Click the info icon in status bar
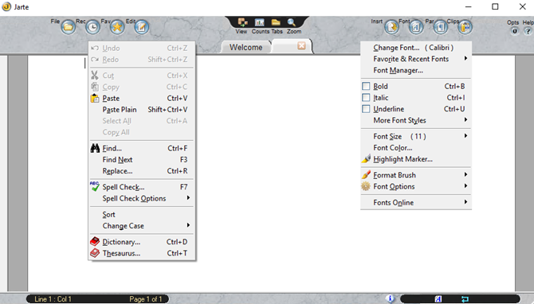The image size is (534, 304). tap(391, 298)
